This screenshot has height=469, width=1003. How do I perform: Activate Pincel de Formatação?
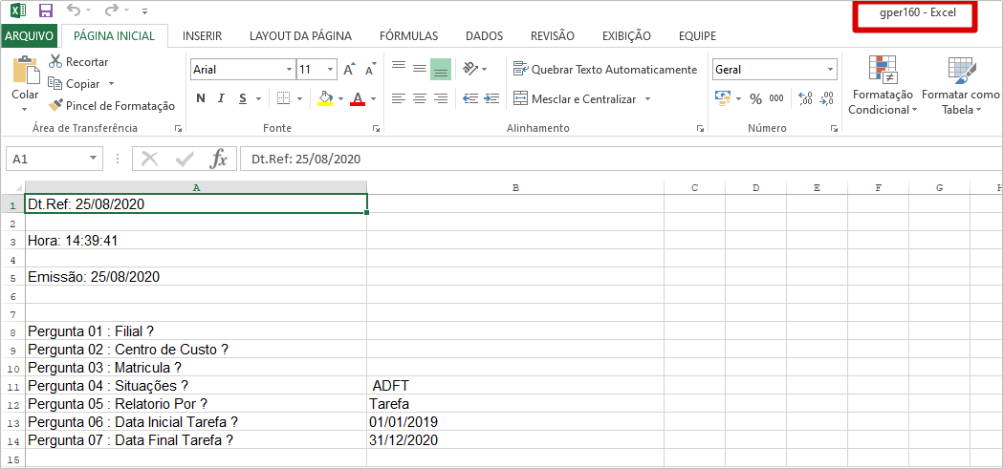click(x=111, y=105)
